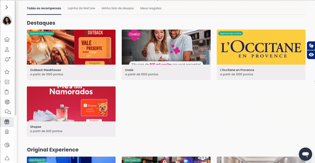The height and width of the screenshot is (163, 315).
Task: Click the Apenas lojas físicas badge
Action: click(x=41, y=33)
